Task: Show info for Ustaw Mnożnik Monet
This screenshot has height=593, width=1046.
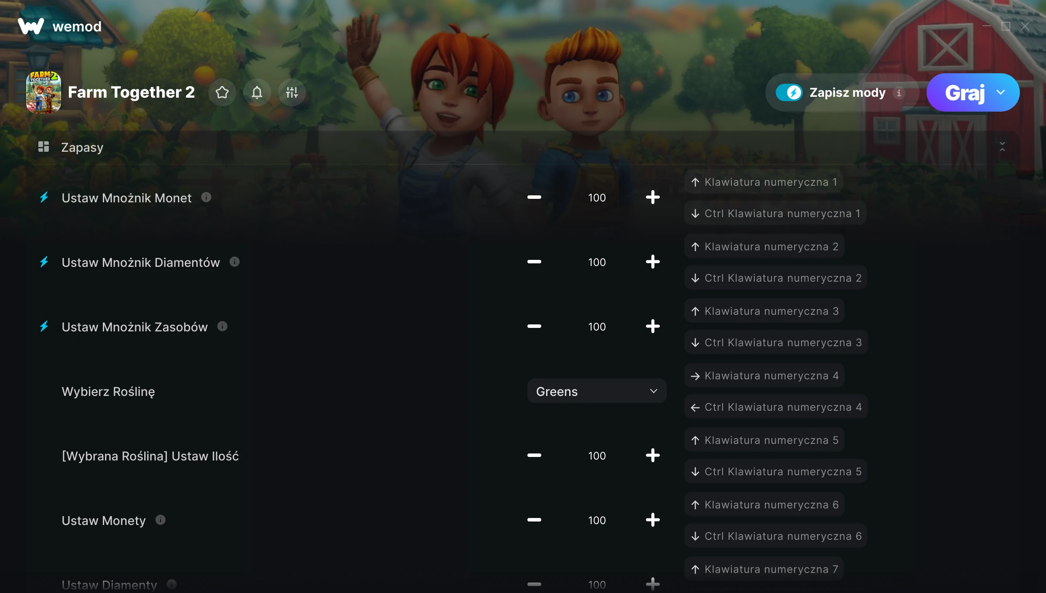Action: point(206,198)
